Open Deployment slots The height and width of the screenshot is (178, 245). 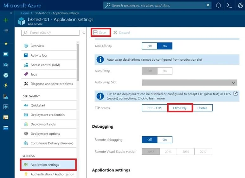pyautogui.click(x=49, y=124)
